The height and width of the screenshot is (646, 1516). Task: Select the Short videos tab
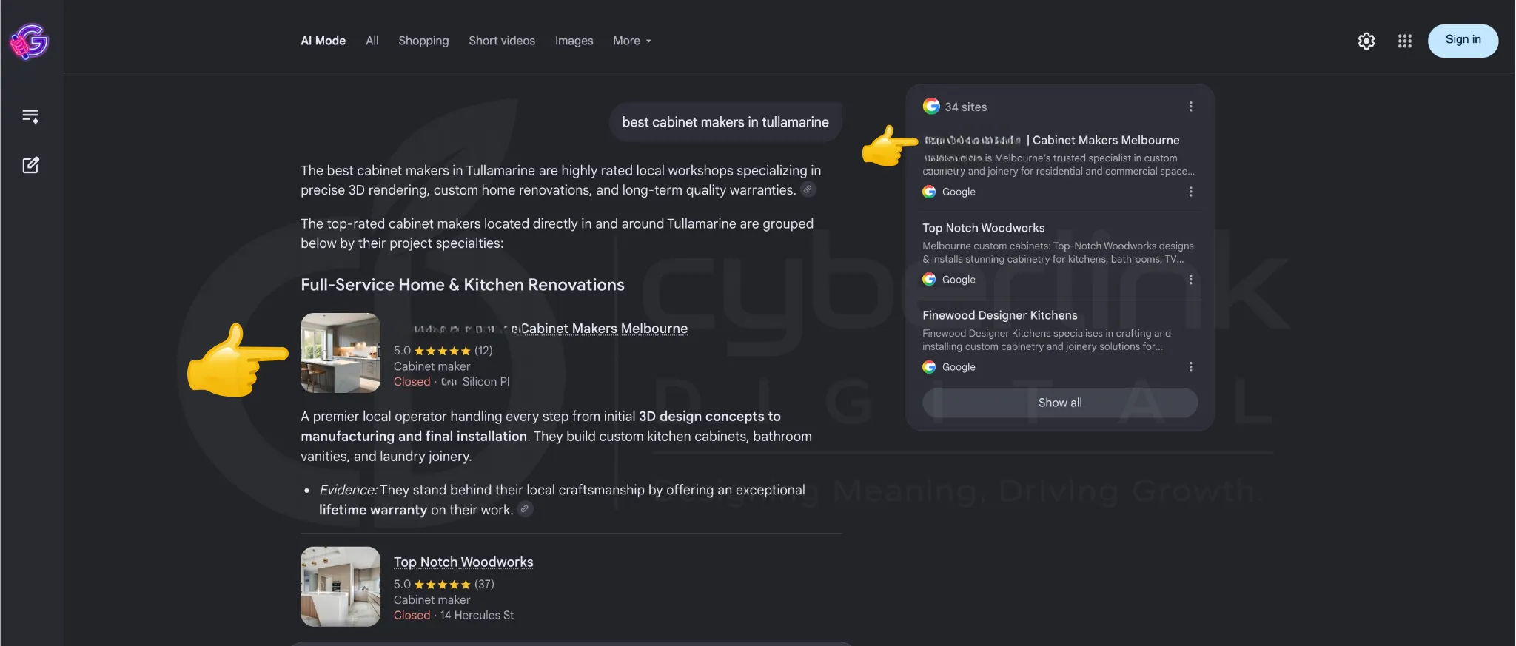click(x=502, y=41)
